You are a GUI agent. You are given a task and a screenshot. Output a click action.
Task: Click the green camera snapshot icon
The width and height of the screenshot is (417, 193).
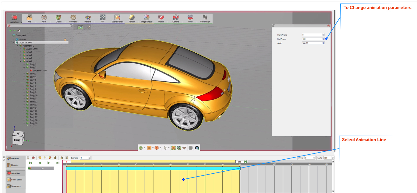click(80, 27)
